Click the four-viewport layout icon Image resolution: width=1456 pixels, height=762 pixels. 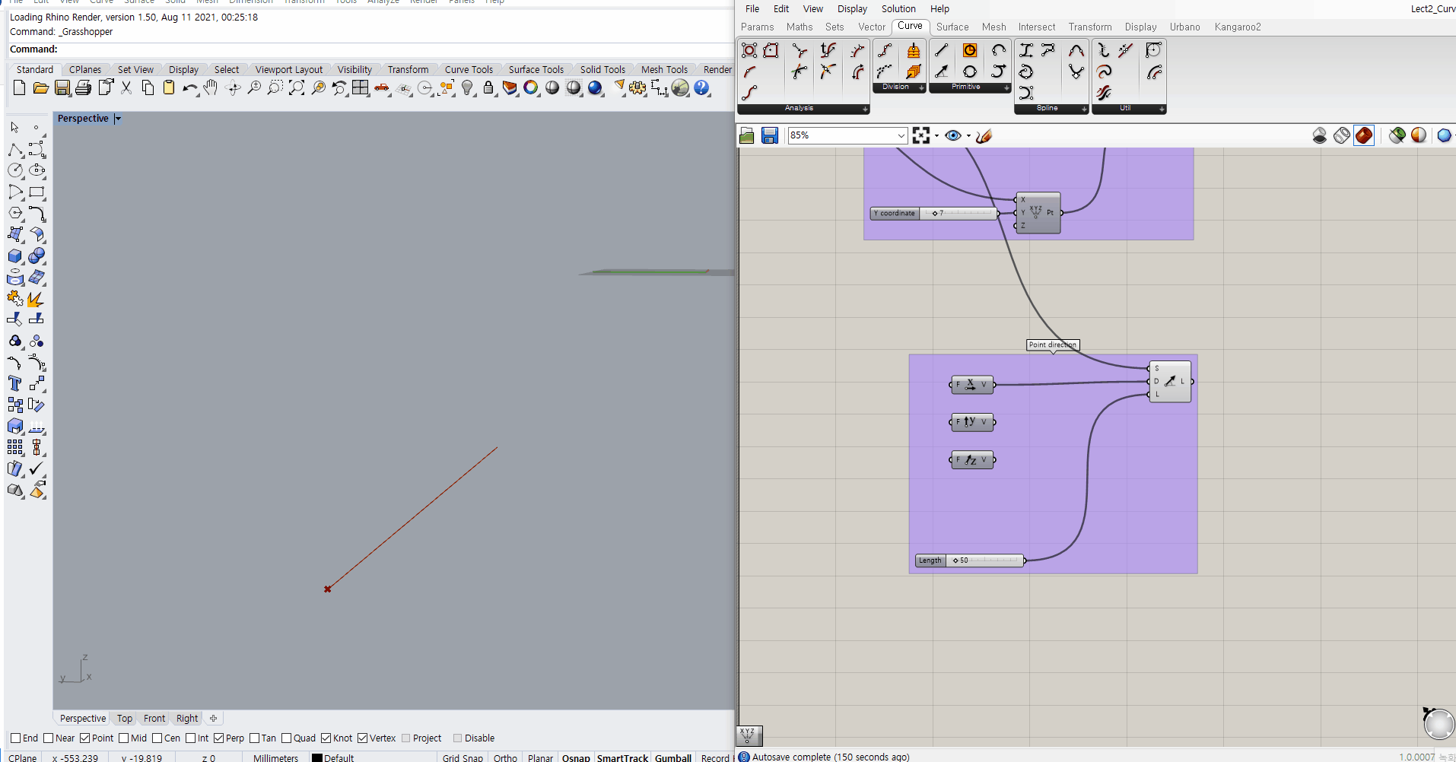pyautogui.click(x=361, y=88)
